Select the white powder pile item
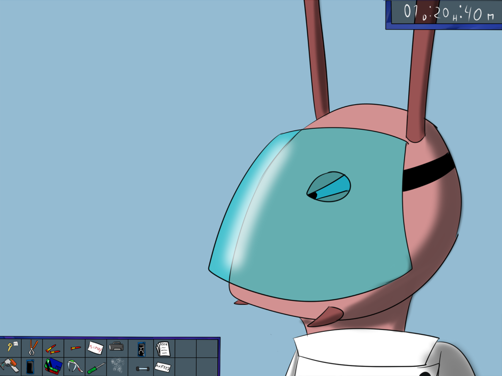This screenshot has width=502, height=376. (x=117, y=366)
